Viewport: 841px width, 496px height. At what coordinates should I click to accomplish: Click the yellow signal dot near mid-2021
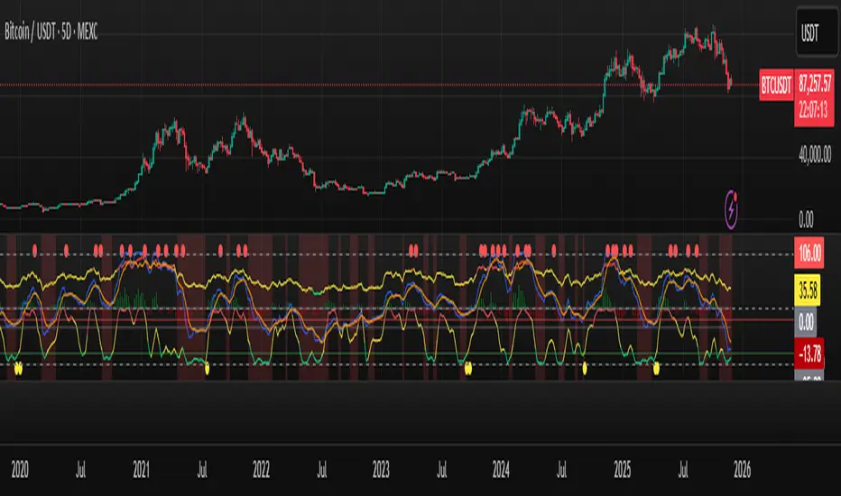[207, 368]
